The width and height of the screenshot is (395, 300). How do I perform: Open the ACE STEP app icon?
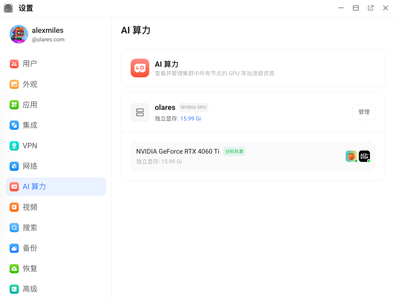(x=364, y=156)
